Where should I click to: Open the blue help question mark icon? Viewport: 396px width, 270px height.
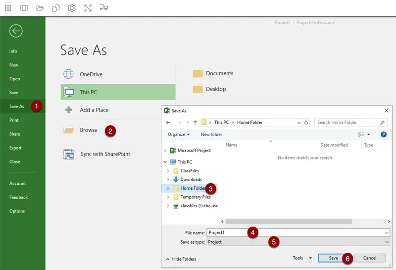(383, 134)
